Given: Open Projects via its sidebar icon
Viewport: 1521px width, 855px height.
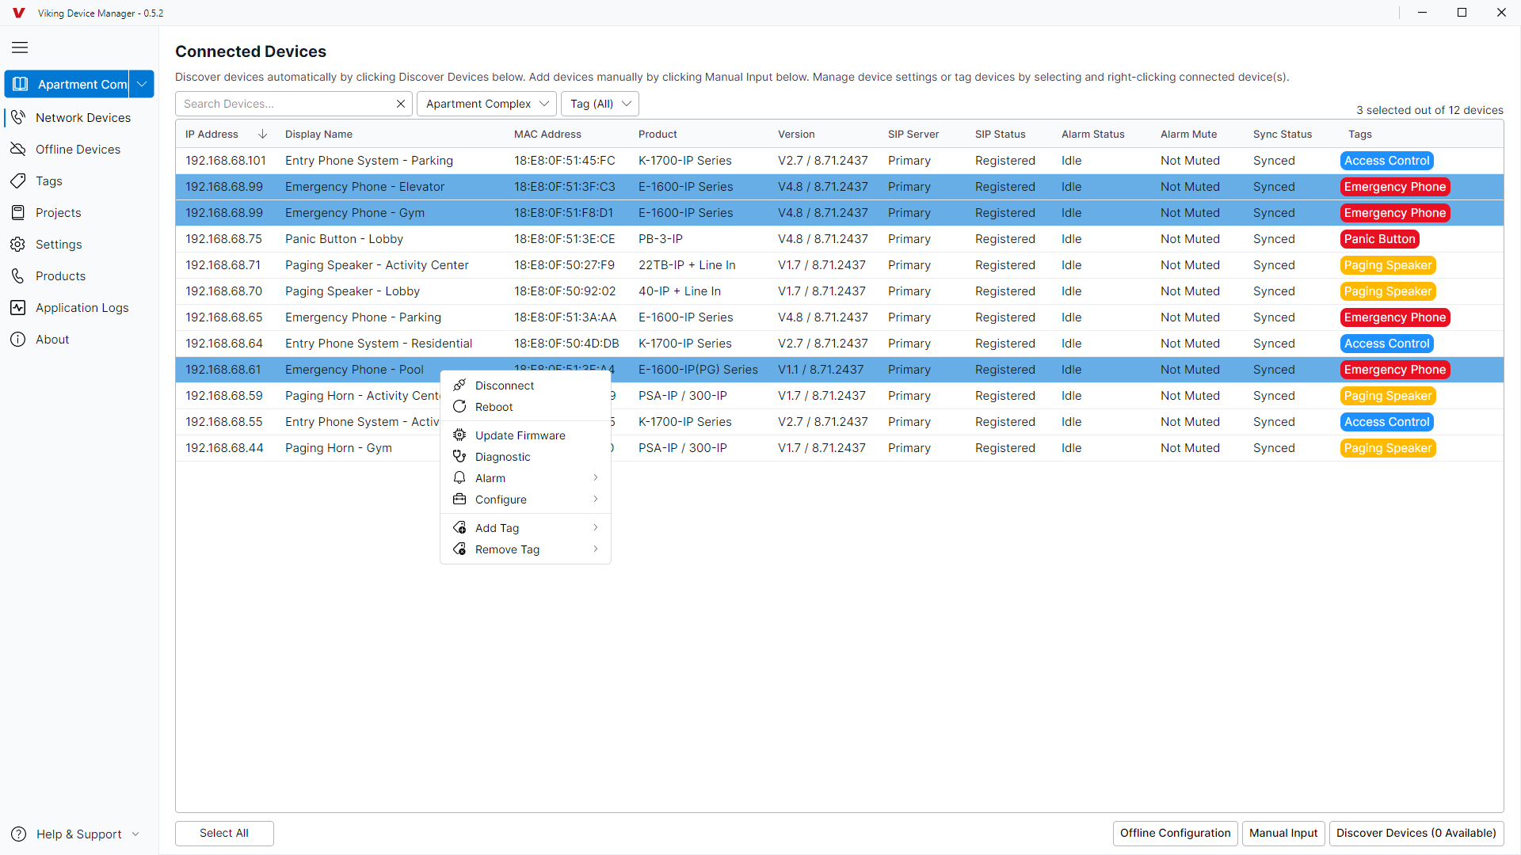Looking at the screenshot, I should pyautogui.click(x=18, y=212).
